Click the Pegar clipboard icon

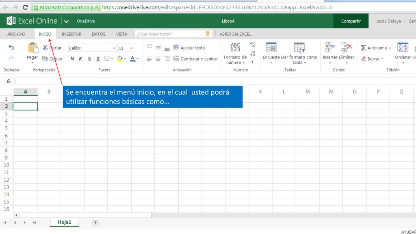[x=33, y=48]
